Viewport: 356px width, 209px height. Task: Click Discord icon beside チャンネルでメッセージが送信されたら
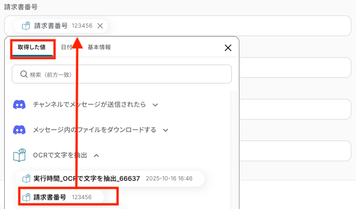pos(19,104)
